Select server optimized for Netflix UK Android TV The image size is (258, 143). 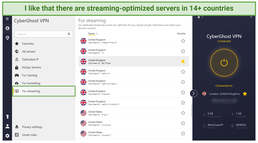coord(133,103)
